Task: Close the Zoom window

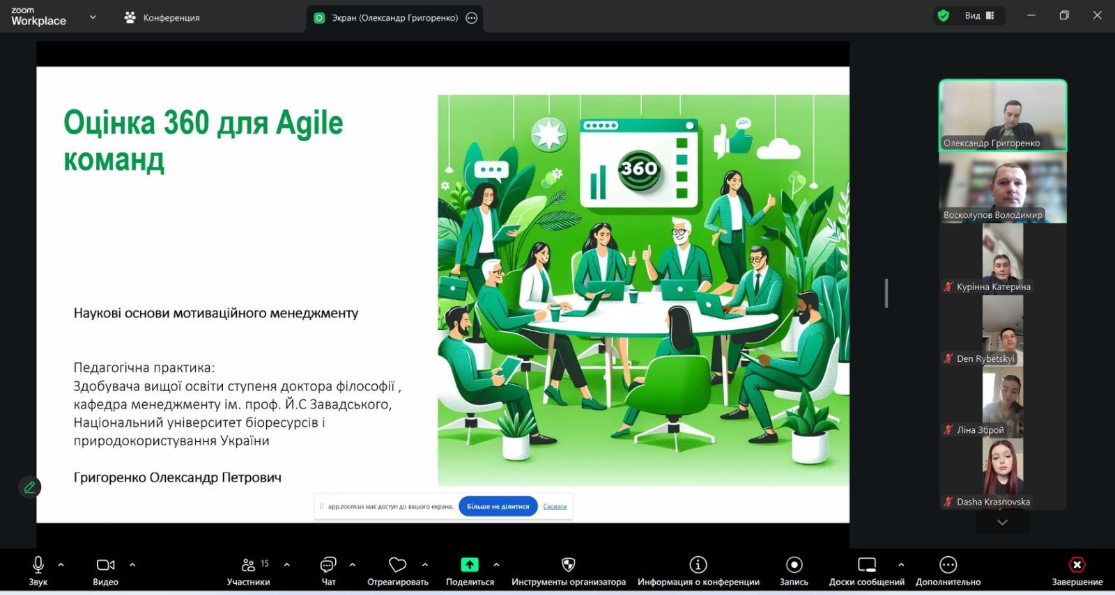Action: (1097, 15)
